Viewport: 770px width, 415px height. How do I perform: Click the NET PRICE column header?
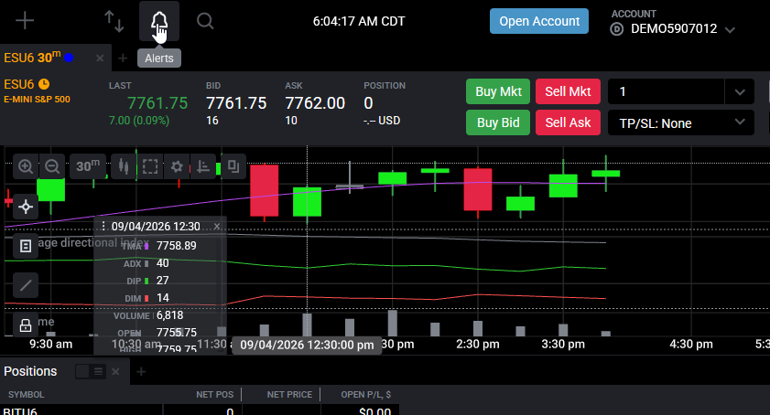(x=289, y=394)
